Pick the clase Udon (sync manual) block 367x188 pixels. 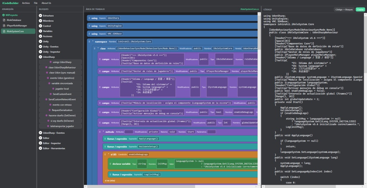(x=60, y=73)
